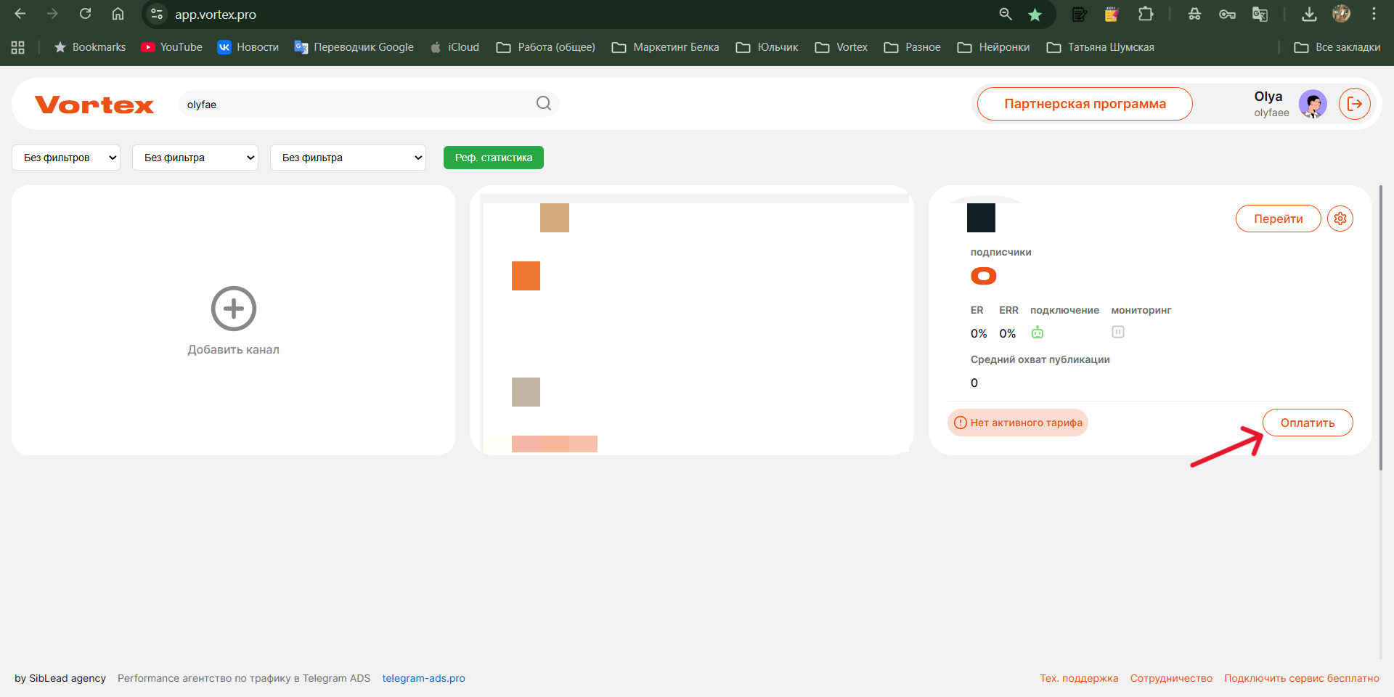1394x697 pixels.
Task: Follow the telegram-ads.pro link
Action: click(423, 678)
